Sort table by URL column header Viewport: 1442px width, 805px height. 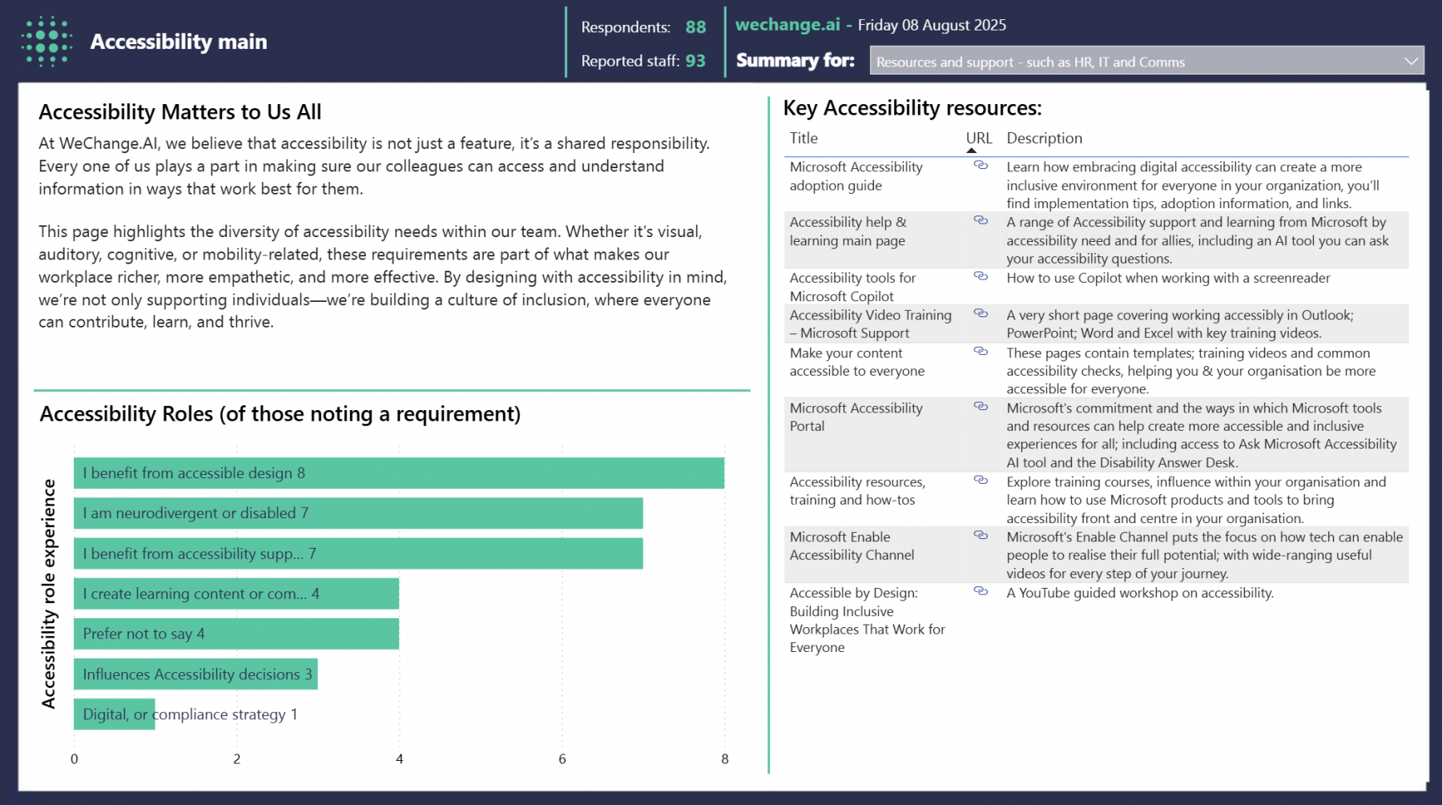tap(978, 139)
